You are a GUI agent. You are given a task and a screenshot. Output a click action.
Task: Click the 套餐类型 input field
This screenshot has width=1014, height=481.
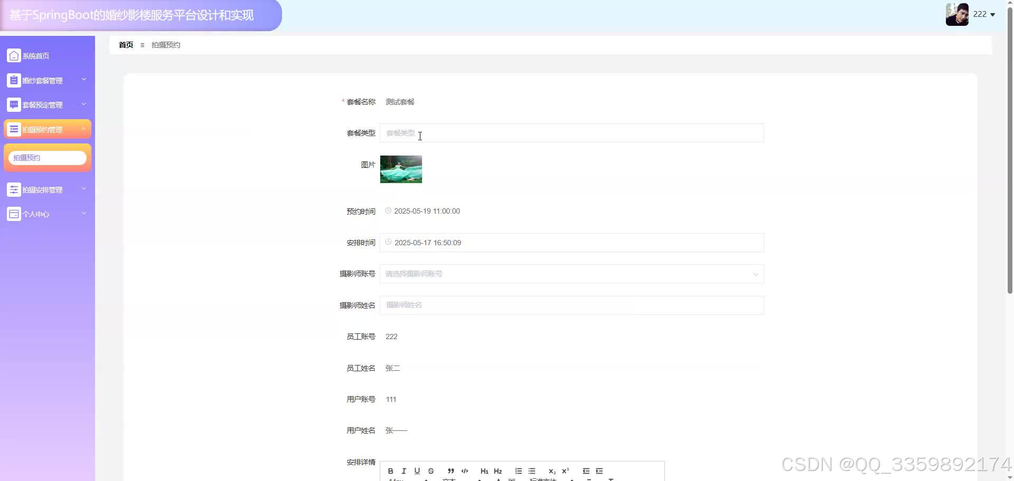[x=572, y=133]
